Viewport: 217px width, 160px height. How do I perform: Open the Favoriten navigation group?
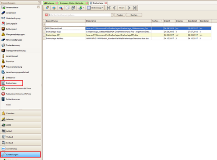pyautogui.click(x=20, y=113)
